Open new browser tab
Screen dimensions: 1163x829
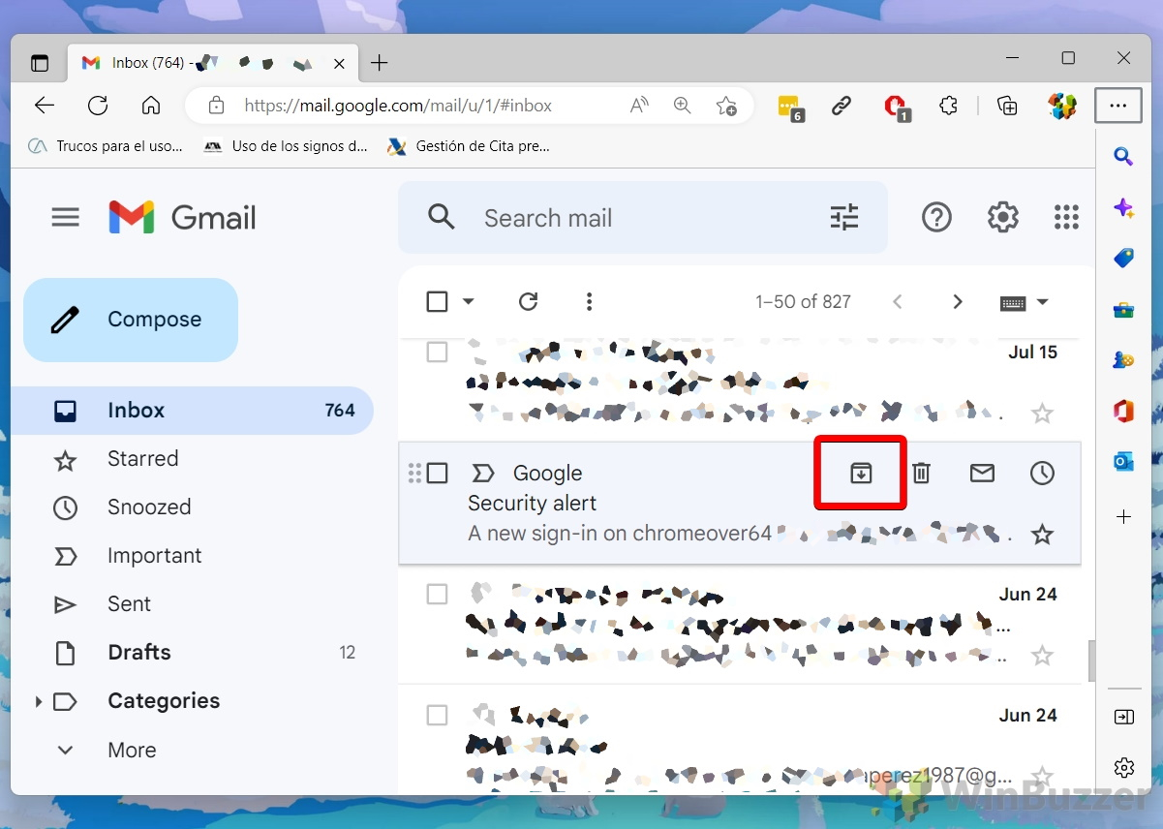point(380,63)
